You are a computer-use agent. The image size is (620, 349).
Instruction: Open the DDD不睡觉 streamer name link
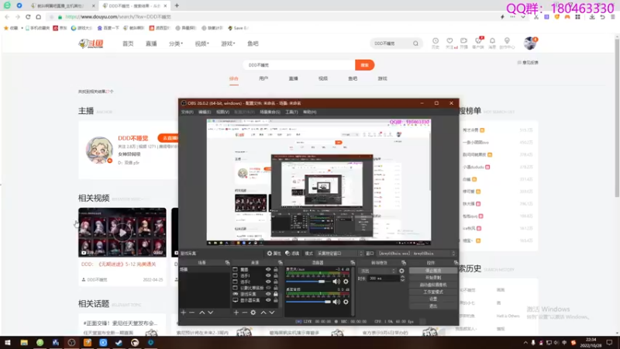pos(133,138)
